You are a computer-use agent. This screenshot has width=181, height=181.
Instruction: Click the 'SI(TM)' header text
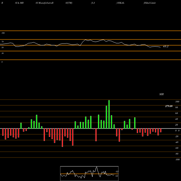pos(69,3)
